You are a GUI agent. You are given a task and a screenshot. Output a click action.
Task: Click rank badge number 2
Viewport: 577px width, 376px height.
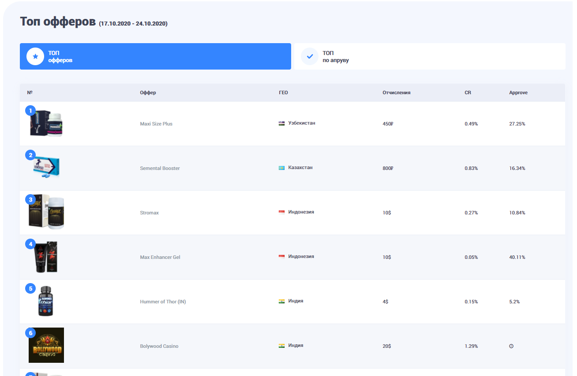pyautogui.click(x=30, y=155)
